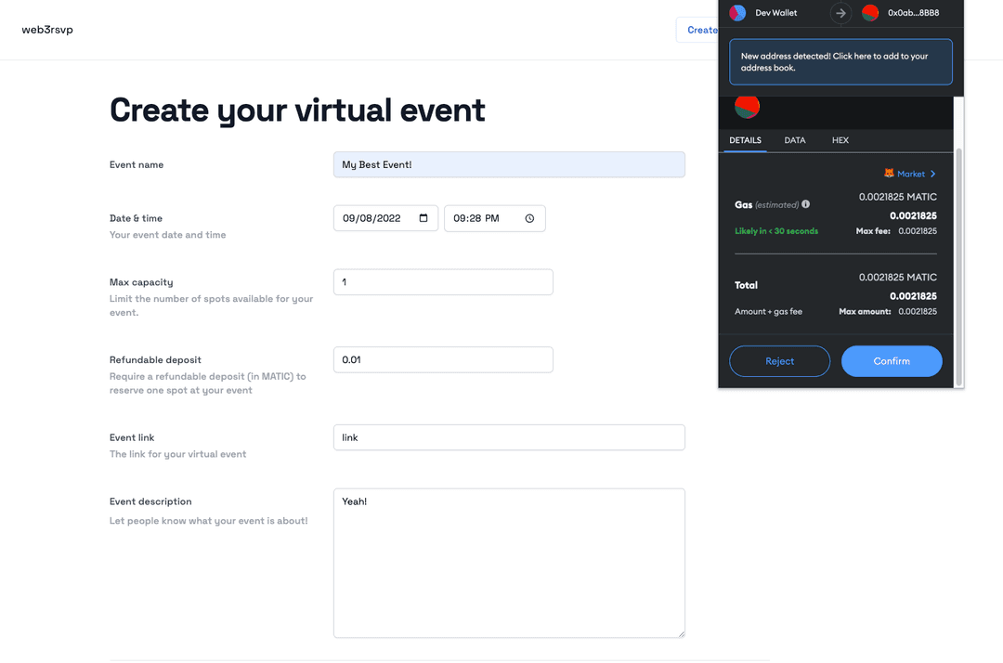Click the Dev Wallet account avatar
The image size is (1003, 663).
pyautogui.click(x=737, y=13)
